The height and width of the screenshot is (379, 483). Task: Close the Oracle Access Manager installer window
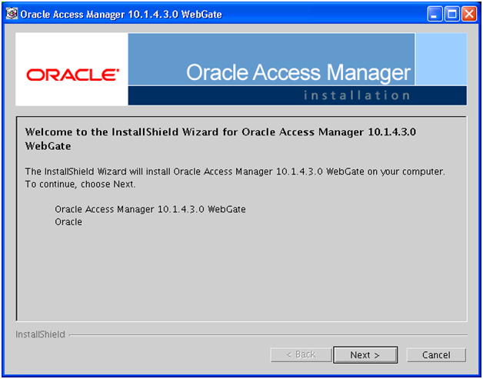coord(469,14)
